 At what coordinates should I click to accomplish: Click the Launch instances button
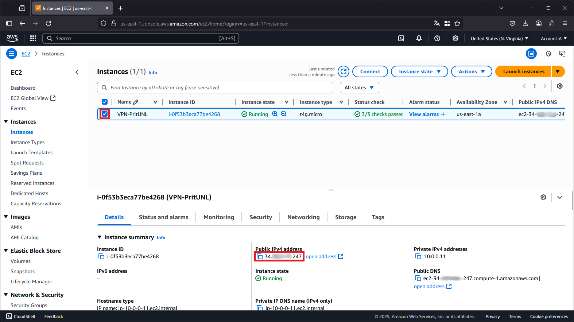[x=524, y=71]
